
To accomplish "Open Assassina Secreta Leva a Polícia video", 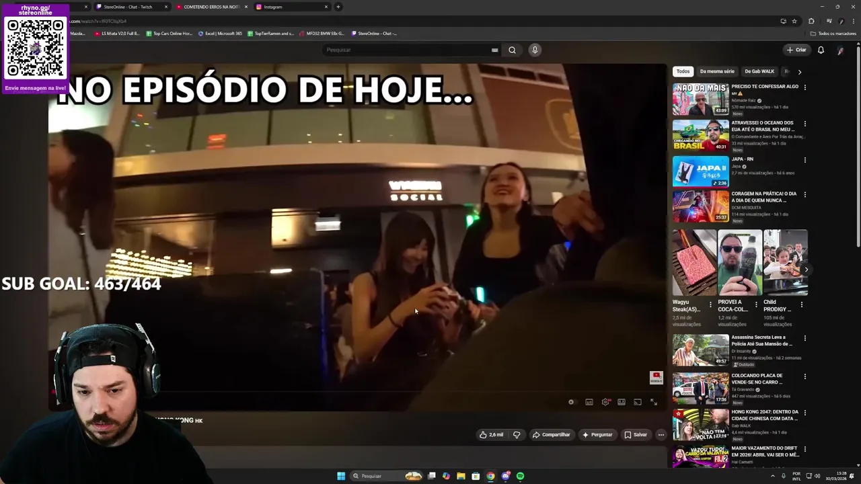I will pos(700,350).
